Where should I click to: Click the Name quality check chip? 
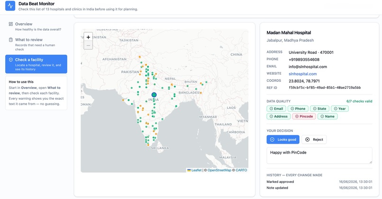tap(327, 116)
